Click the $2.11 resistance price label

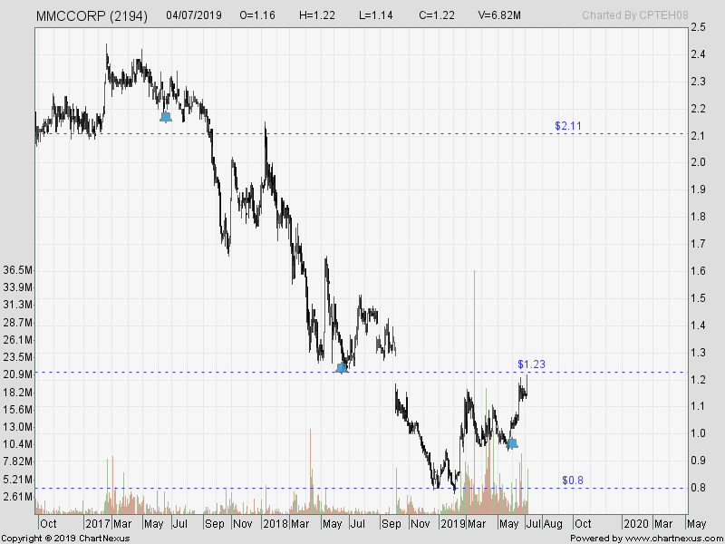(x=567, y=126)
